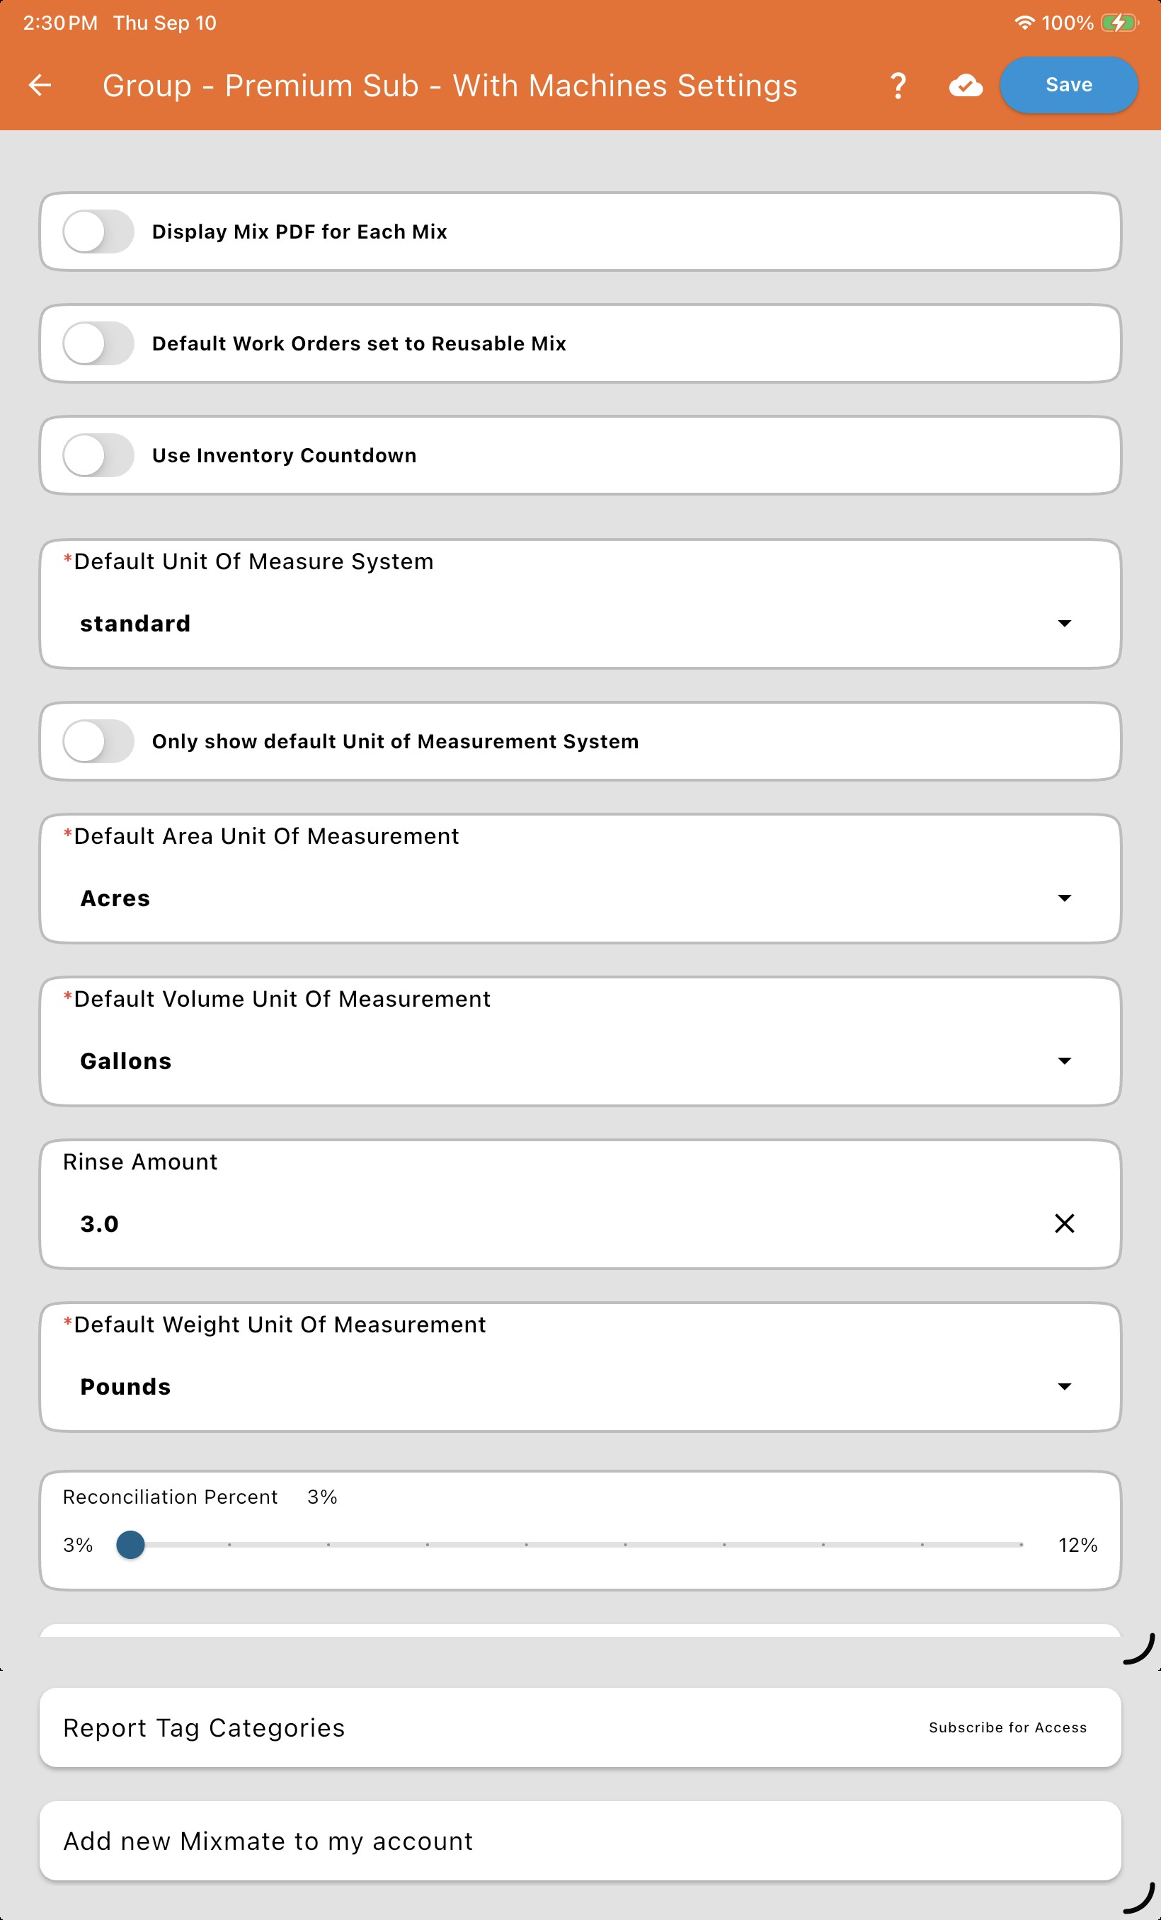Open Report Tag Categories item
Image resolution: width=1161 pixels, height=1920 pixels.
point(580,1727)
